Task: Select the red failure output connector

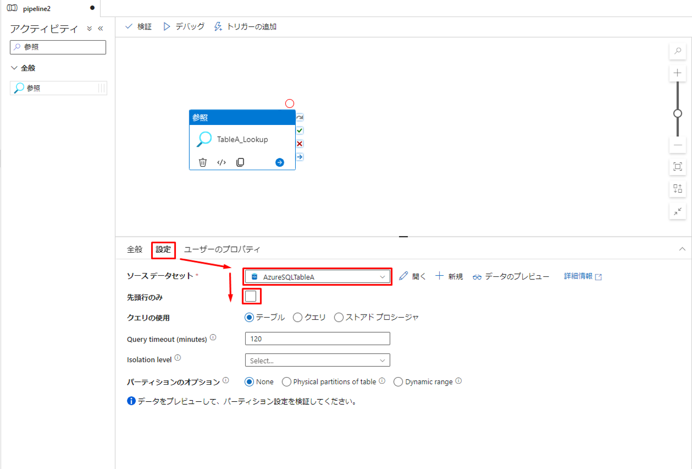Action: pos(300,144)
